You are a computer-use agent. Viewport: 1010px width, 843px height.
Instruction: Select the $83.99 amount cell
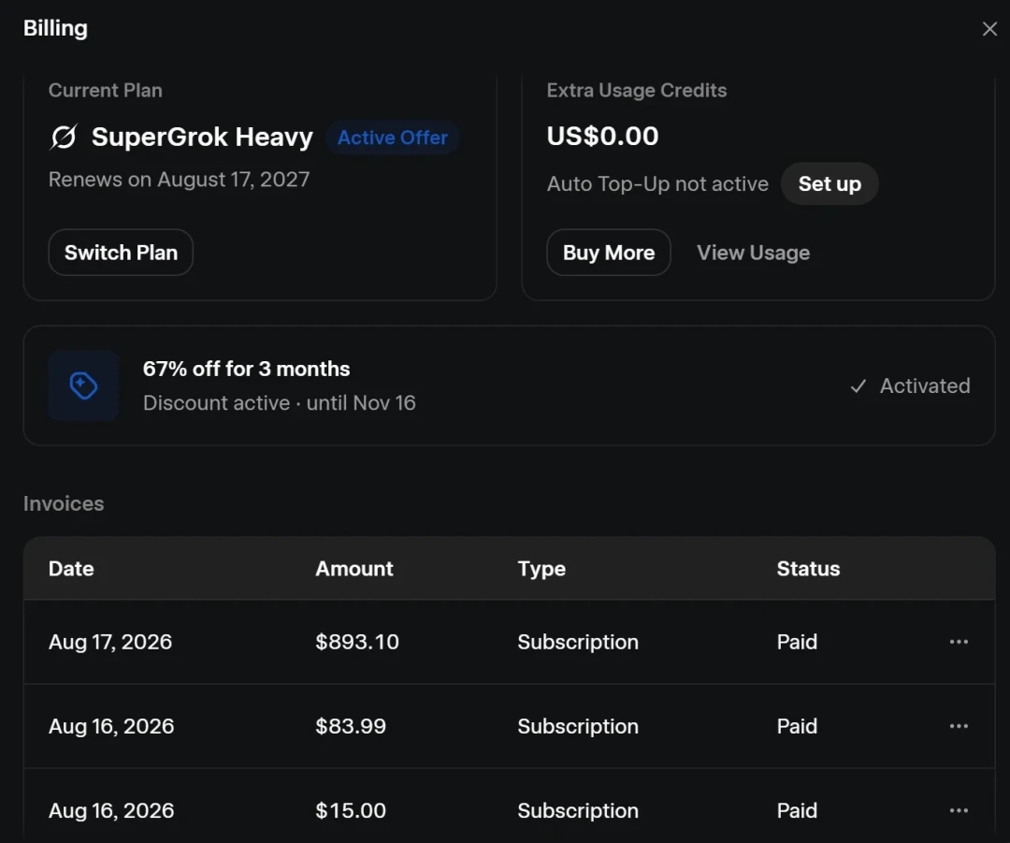(x=351, y=726)
